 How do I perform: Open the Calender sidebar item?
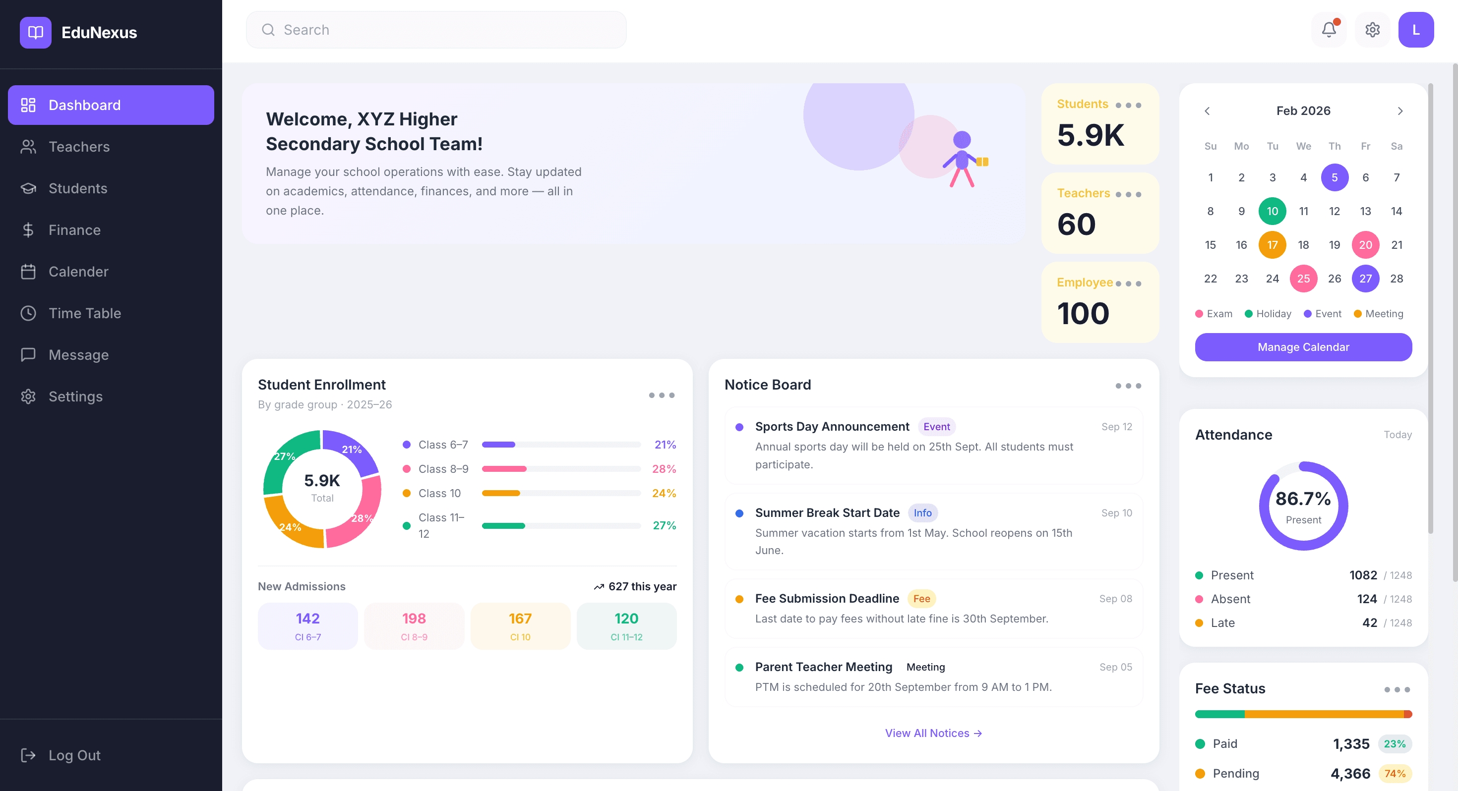79,272
